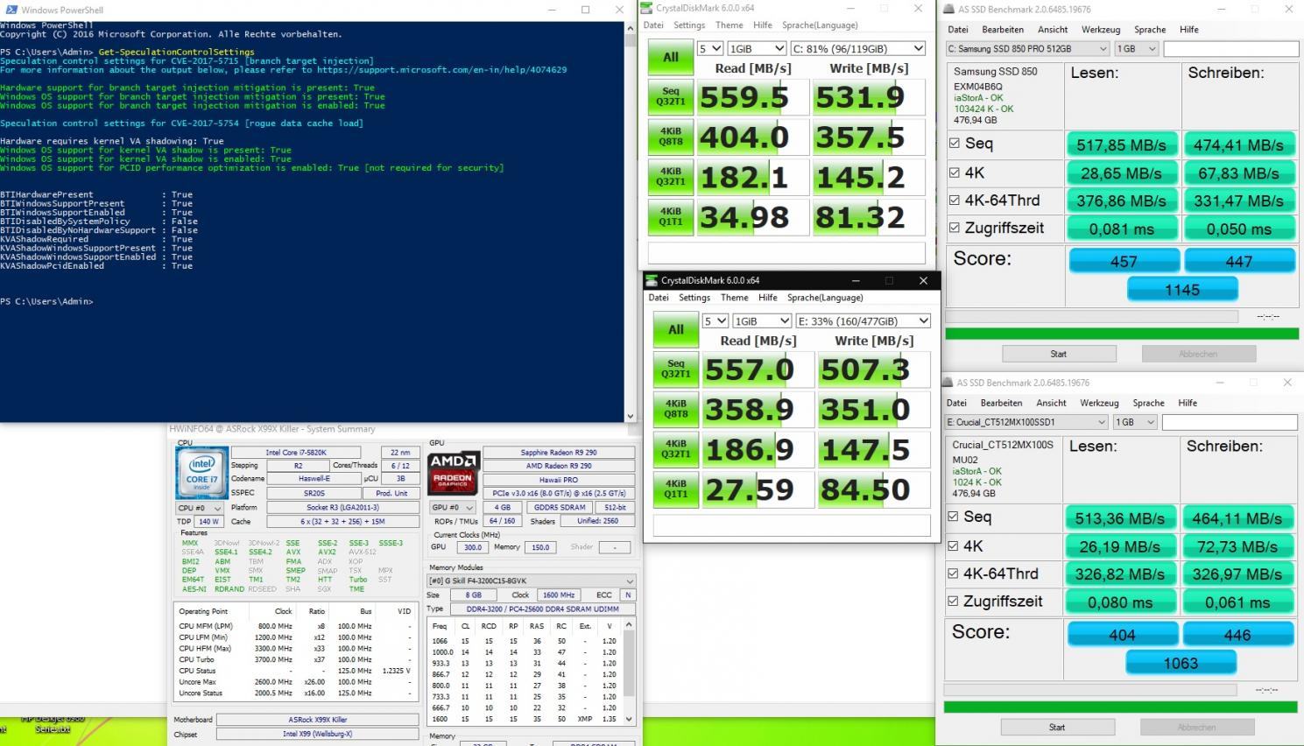Click the ASRock X99X Killer motherboard field

(x=317, y=720)
